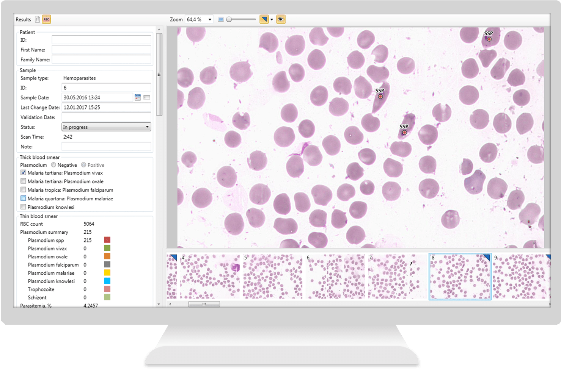Image resolution: width=561 pixels, height=369 pixels.
Task: Click the Plasmodium spp row label
Action: click(x=46, y=240)
